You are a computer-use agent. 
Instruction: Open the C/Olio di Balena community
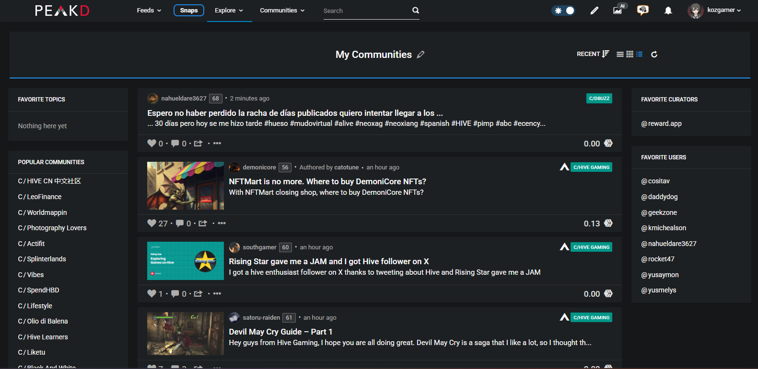pos(43,321)
